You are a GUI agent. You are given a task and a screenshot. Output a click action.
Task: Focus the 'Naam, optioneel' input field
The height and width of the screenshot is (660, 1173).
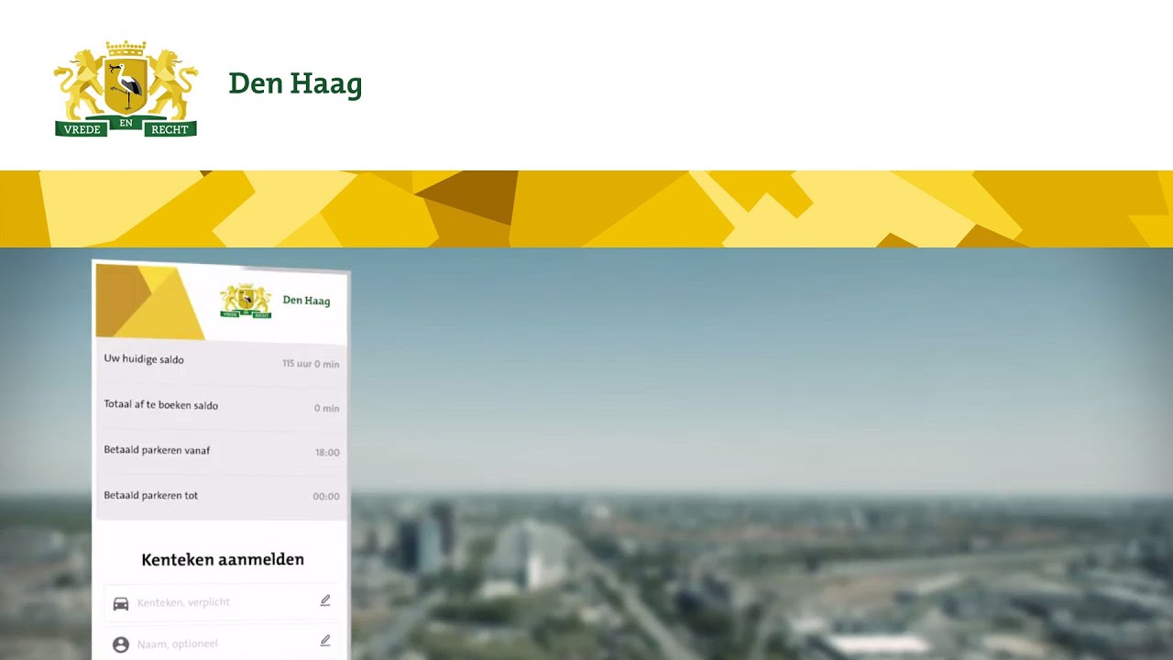coord(222,643)
